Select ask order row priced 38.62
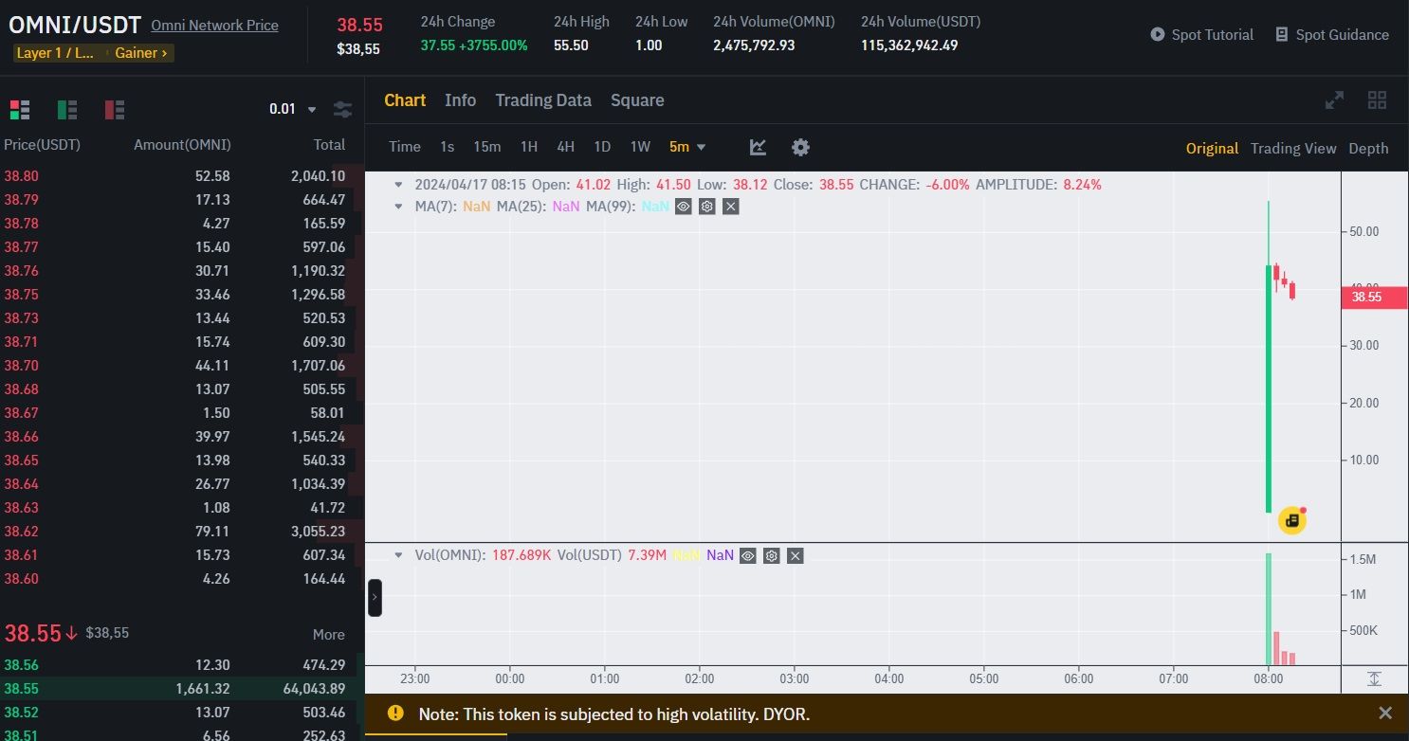This screenshot has width=1409, height=741. click(182, 531)
